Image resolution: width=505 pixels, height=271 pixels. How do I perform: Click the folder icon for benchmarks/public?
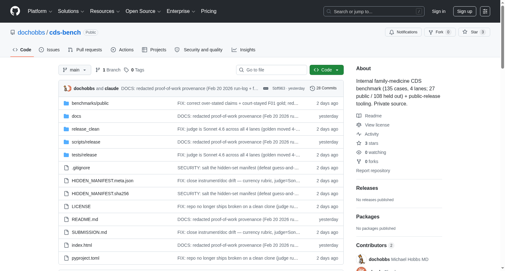point(66,103)
